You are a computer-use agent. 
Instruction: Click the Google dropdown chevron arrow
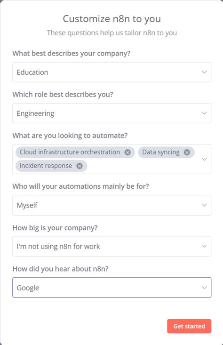pos(204,288)
